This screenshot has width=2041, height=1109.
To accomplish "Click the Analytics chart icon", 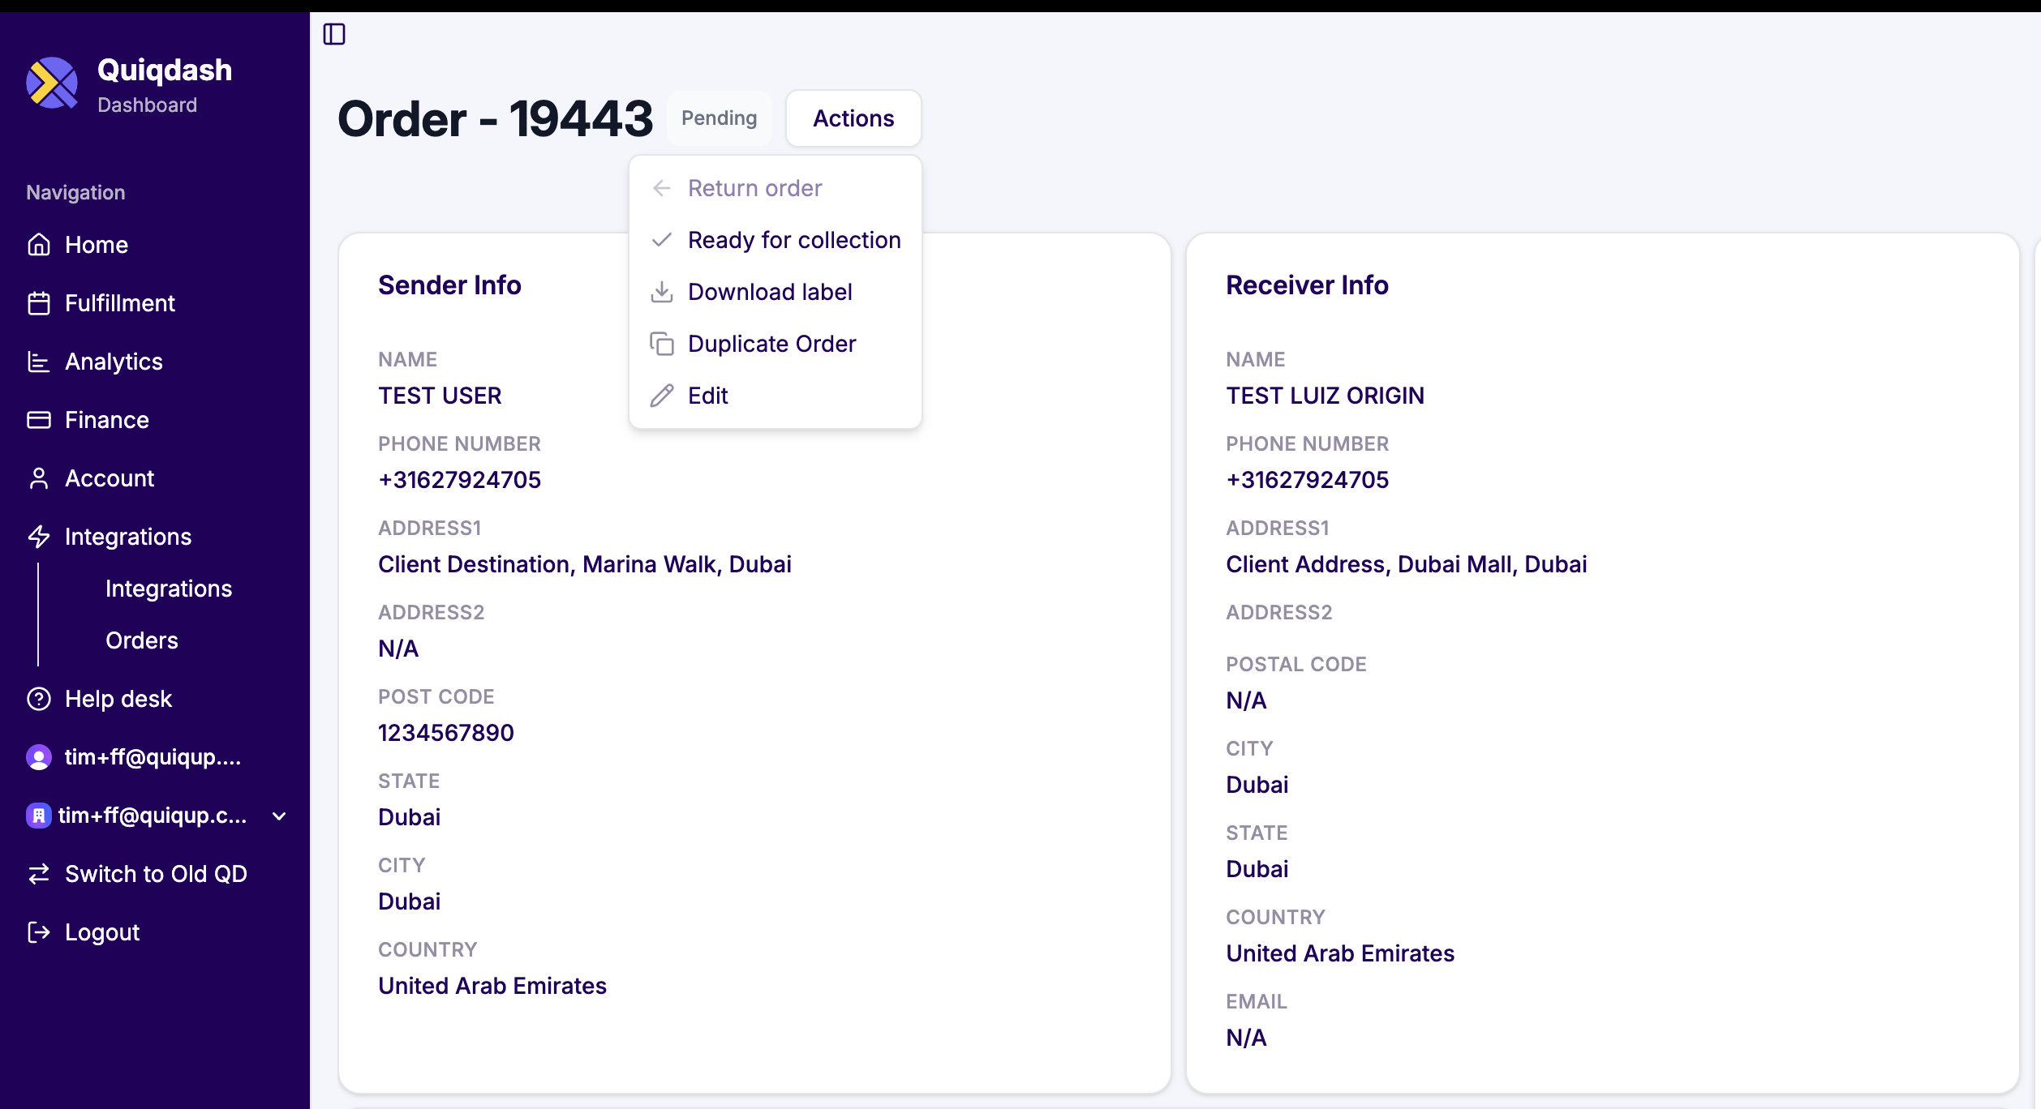I will pos(41,361).
